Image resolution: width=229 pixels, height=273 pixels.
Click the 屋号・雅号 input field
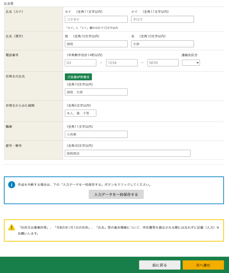(128, 153)
